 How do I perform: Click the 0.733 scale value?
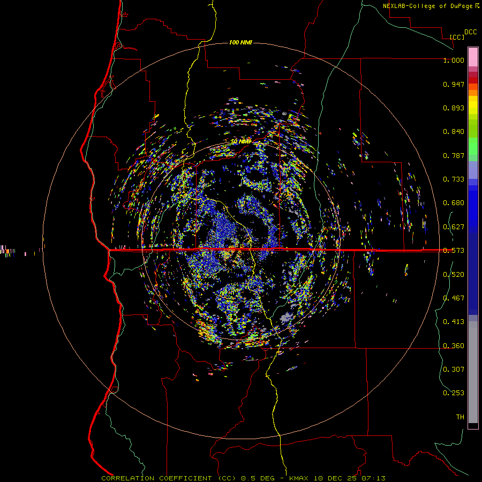454,179
